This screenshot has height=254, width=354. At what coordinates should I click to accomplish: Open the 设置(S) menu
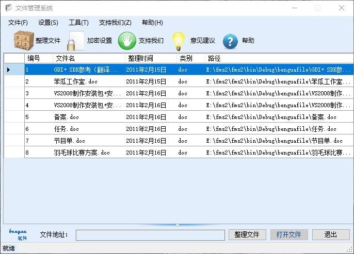point(48,23)
